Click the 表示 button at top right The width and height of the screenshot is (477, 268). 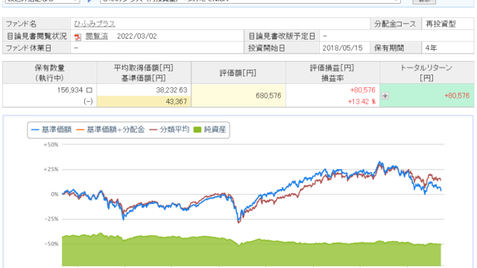[x=424, y=1]
